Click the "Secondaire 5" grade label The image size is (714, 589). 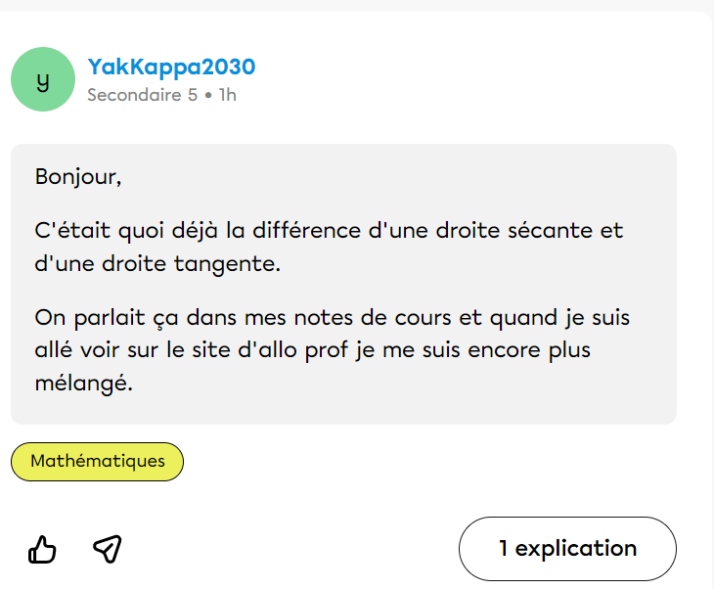(142, 95)
